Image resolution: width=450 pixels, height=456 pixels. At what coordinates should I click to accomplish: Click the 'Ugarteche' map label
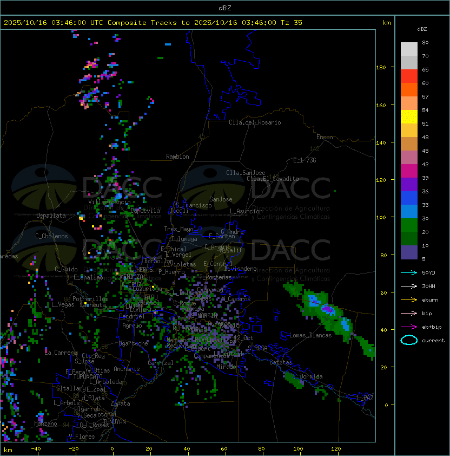134,343
